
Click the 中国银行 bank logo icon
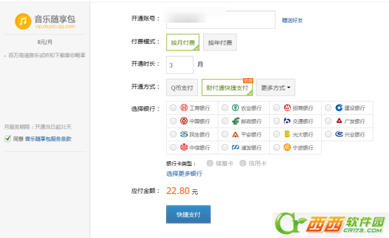click(184, 121)
